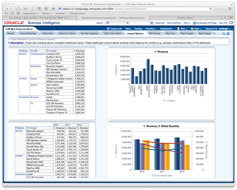This screenshot has width=237, height=190.
Task: Reload the page with the refresh icon
Action: 211,9
